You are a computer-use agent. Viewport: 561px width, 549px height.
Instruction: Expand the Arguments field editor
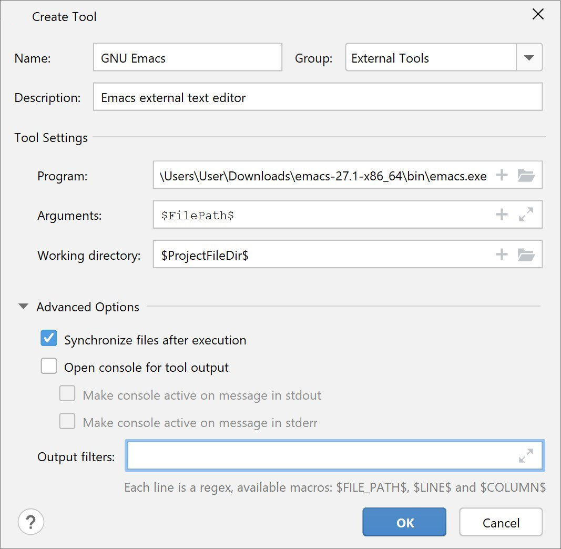(526, 215)
